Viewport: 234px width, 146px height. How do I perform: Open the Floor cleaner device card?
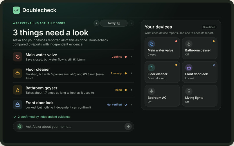162,72
